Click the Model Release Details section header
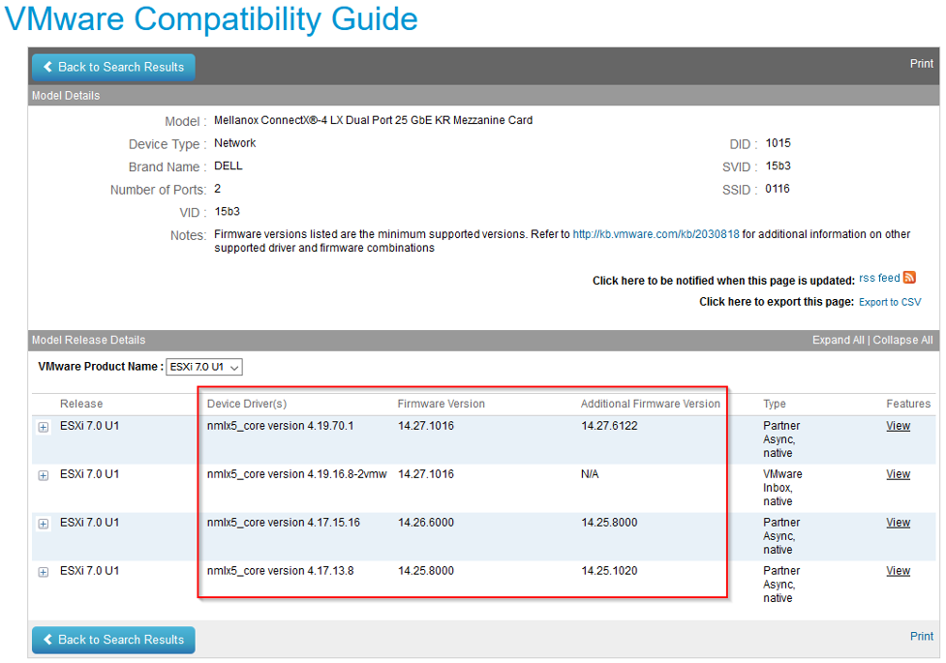Image resolution: width=946 pixels, height=663 pixels. click(88, 340)
